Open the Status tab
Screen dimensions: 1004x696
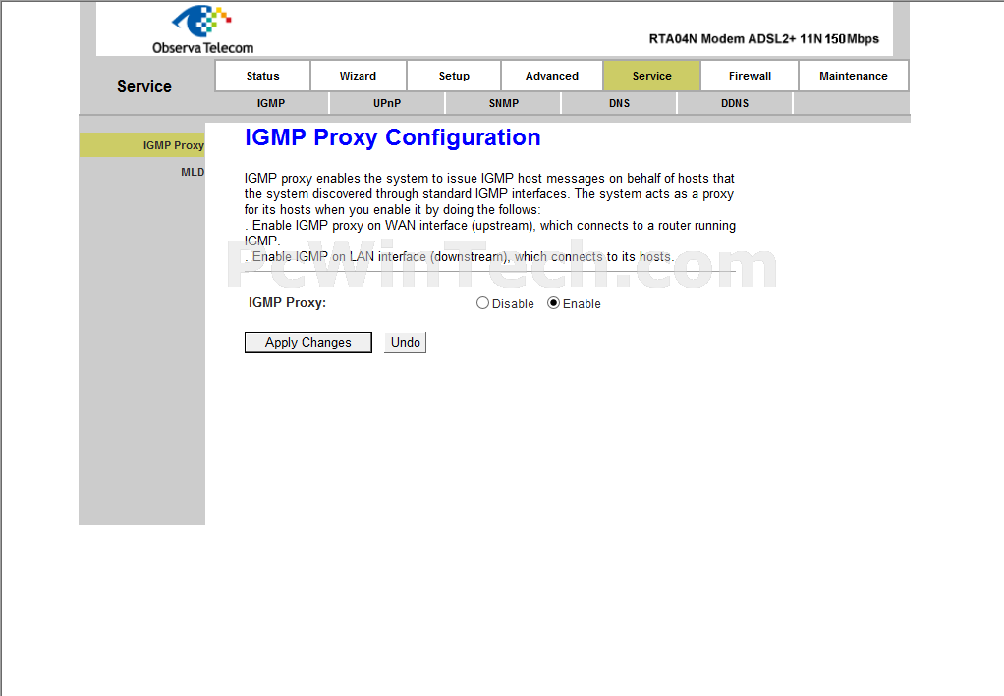(262, 76)
